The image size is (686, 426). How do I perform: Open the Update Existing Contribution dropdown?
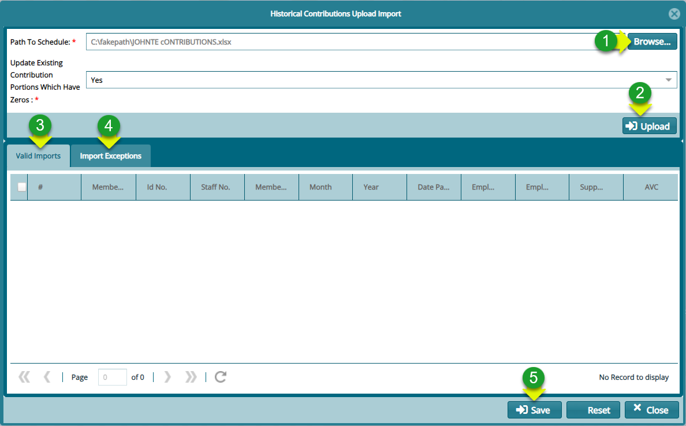(669, 79)
